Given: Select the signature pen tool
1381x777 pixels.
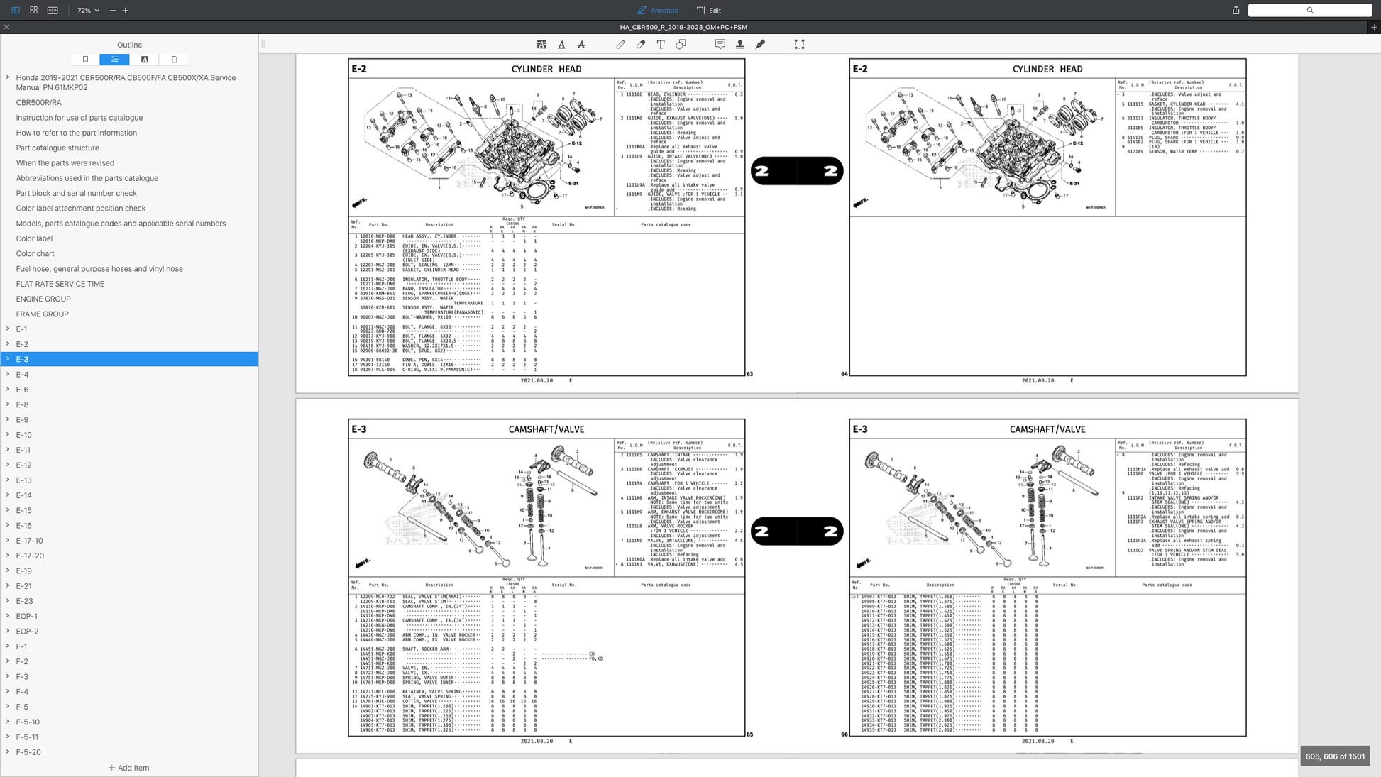Looking at the screenshot, I should pos(760,44).
